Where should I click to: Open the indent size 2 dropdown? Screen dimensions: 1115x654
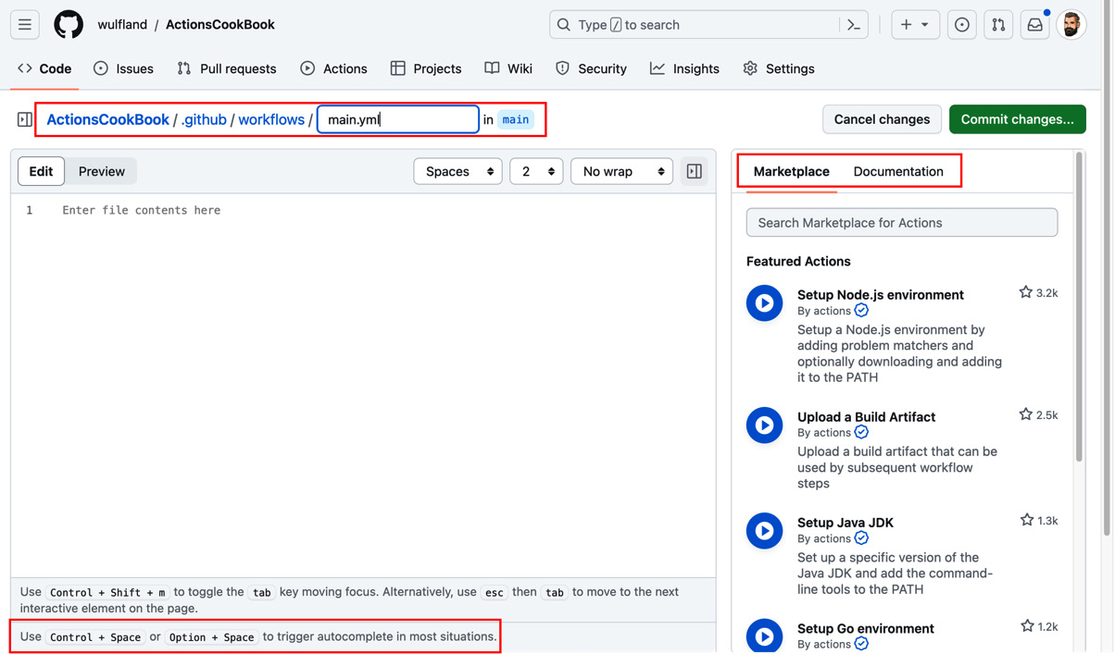pos(536,171)
